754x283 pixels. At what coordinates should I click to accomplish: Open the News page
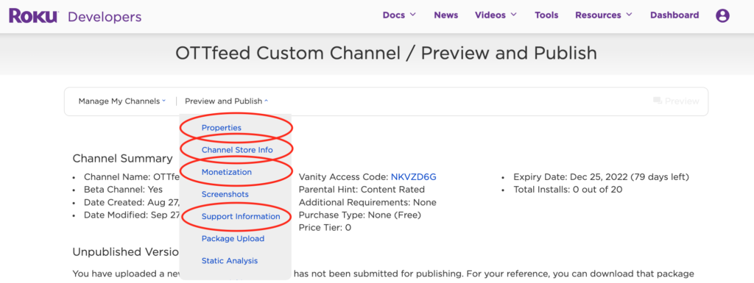click(445, 15)
